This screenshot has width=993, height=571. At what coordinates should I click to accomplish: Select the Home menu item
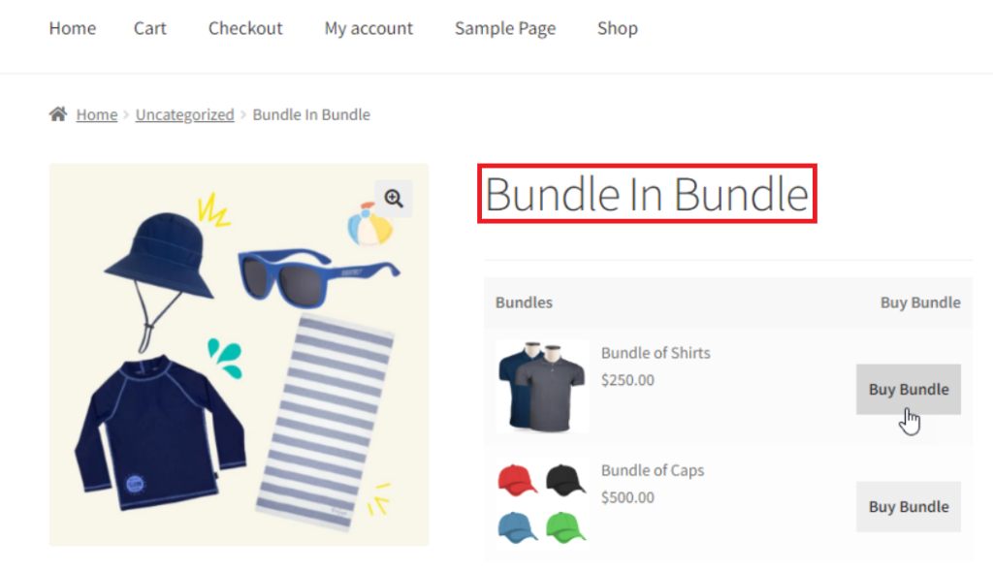click(72, 28)
